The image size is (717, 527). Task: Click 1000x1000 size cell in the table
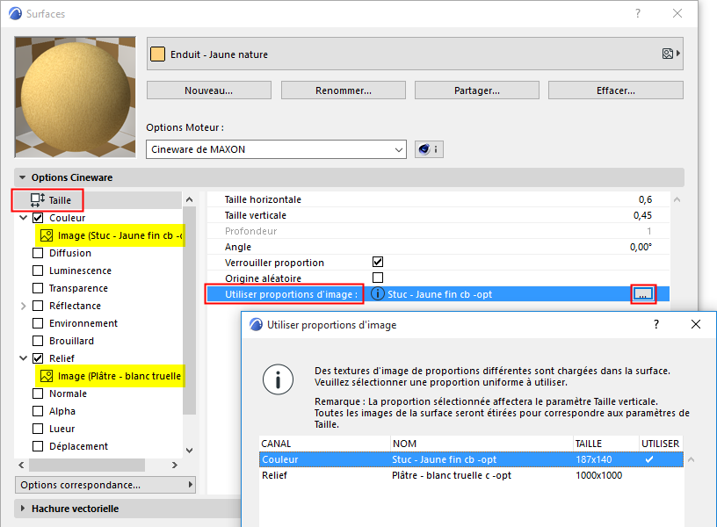pos(598,475)
